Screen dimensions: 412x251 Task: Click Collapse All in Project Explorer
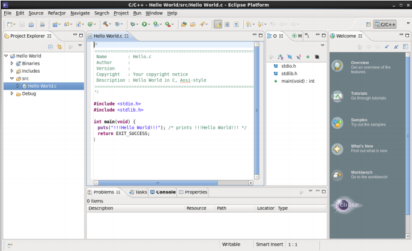50,47
